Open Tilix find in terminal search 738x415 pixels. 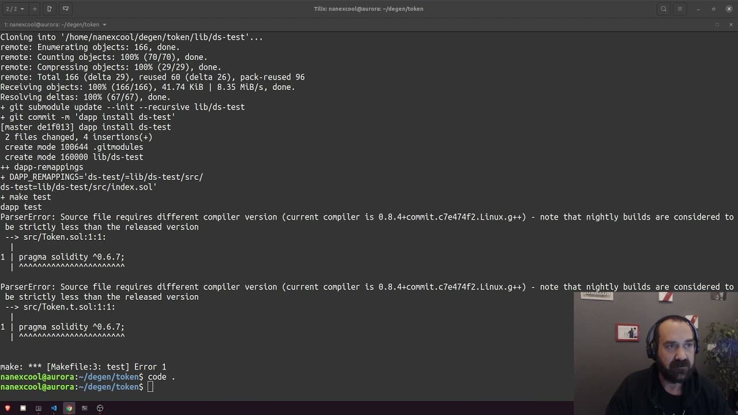[664, 9]
